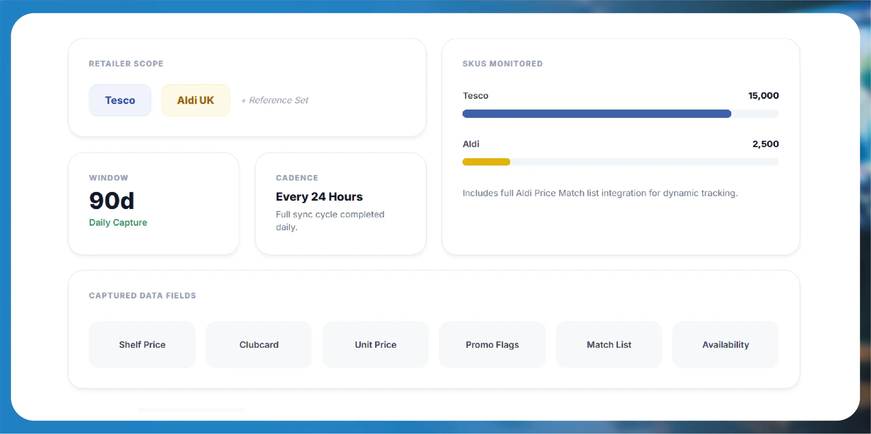The width and height of the screenshot is (871, 434).
Task: Click the Tesco label in SKUs Monitored
Action: 475,96
